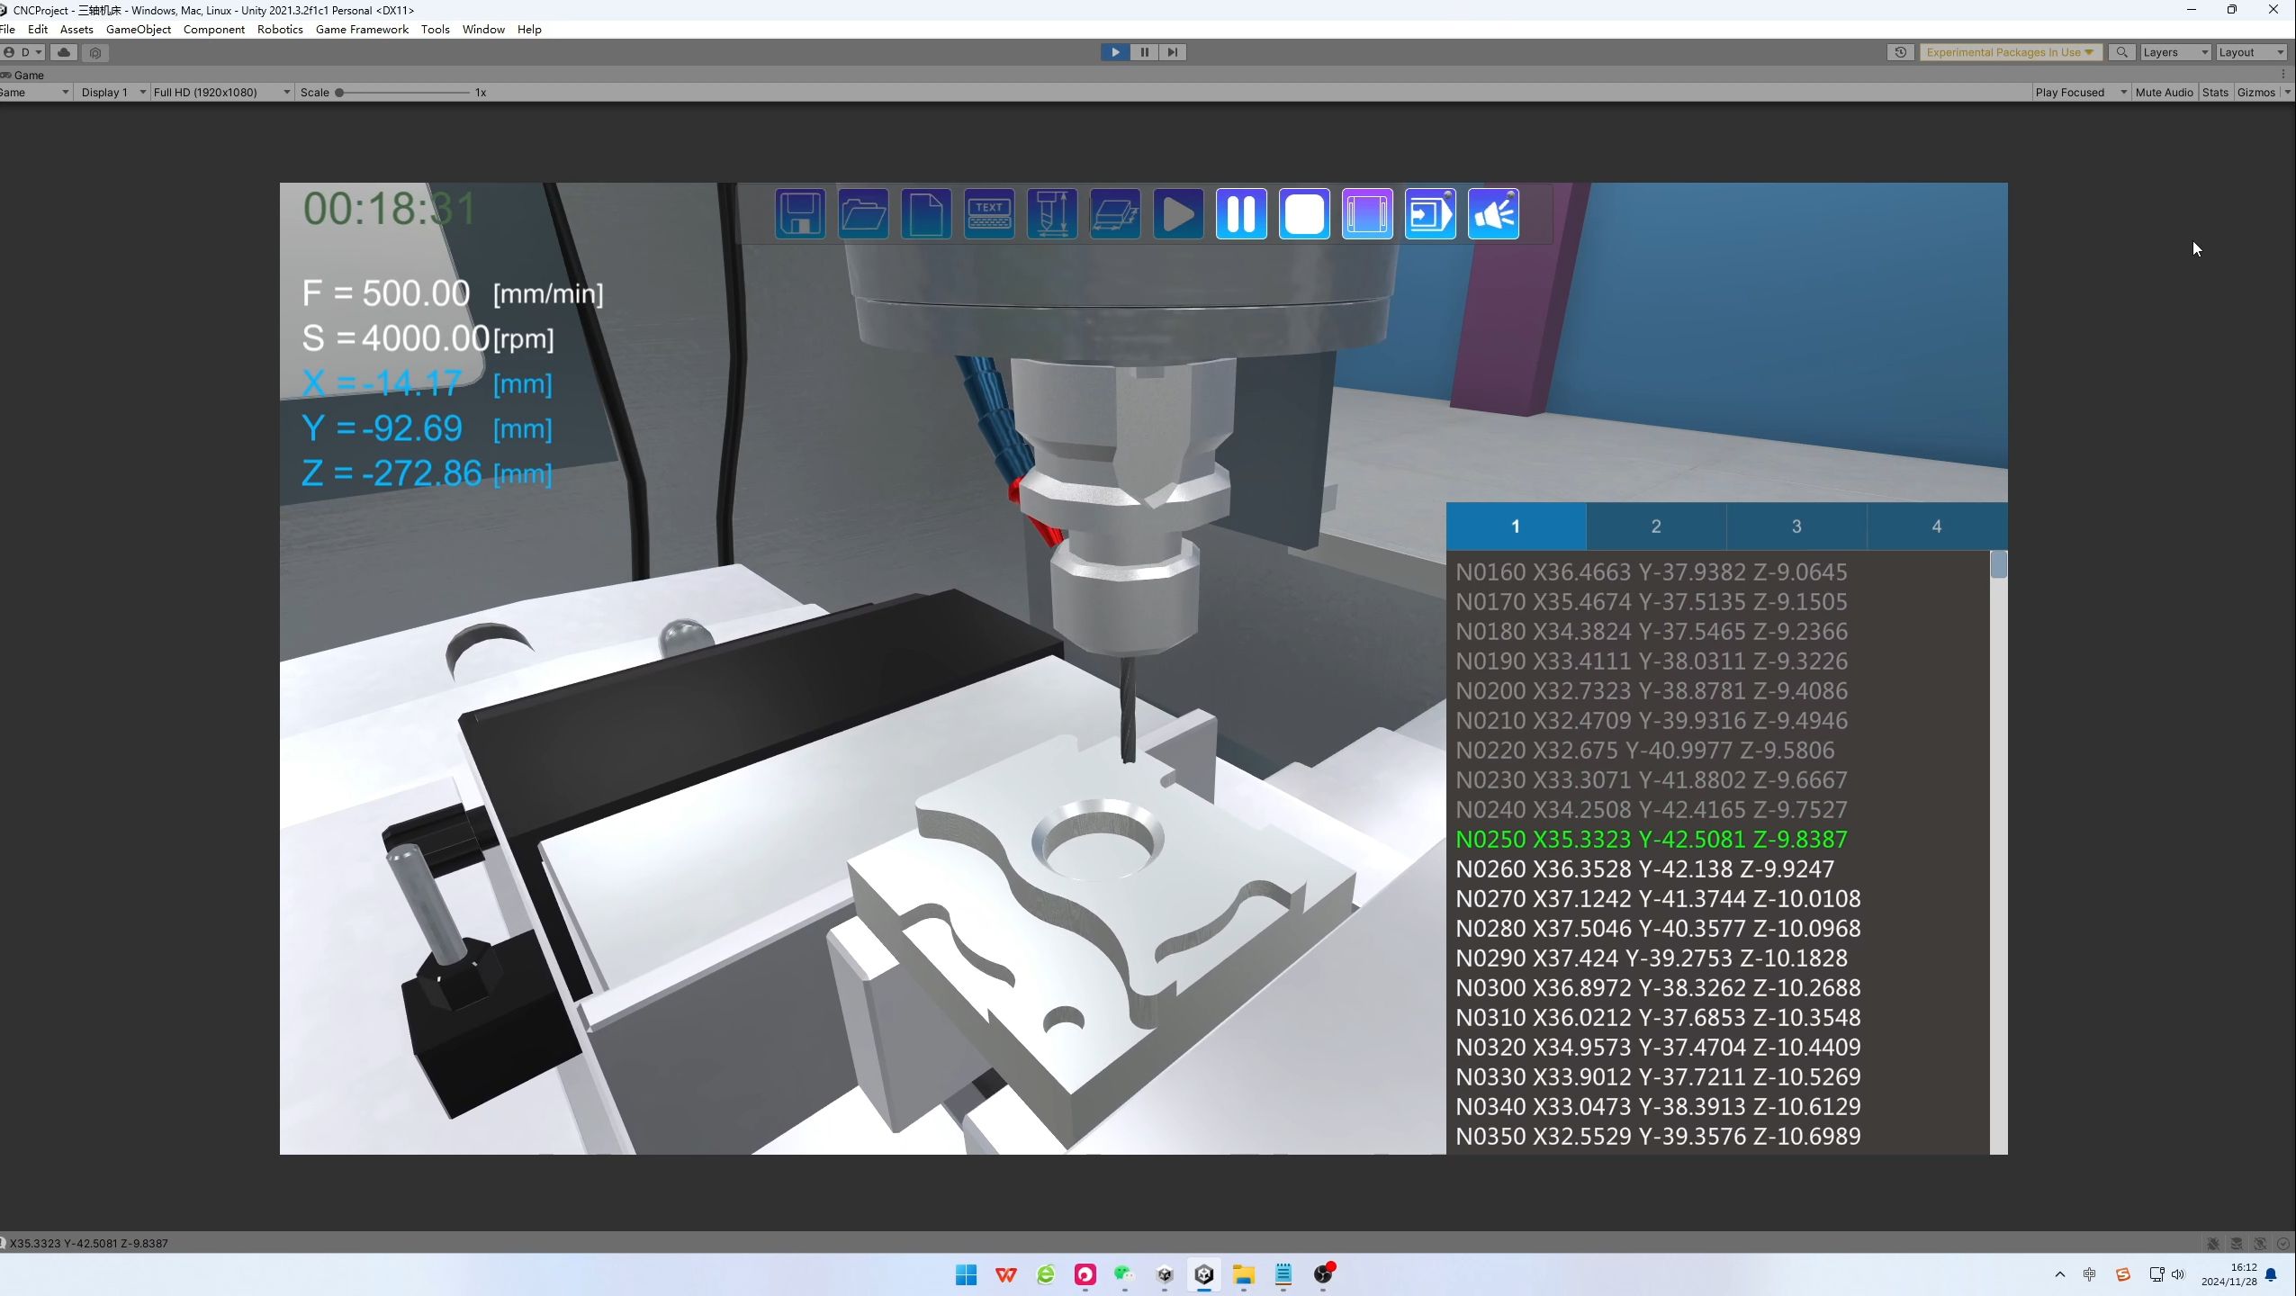The width and height of the screenshot is (2296, 1296).
Task: Click the new blank document icon
Action: (x=925, y=214)
